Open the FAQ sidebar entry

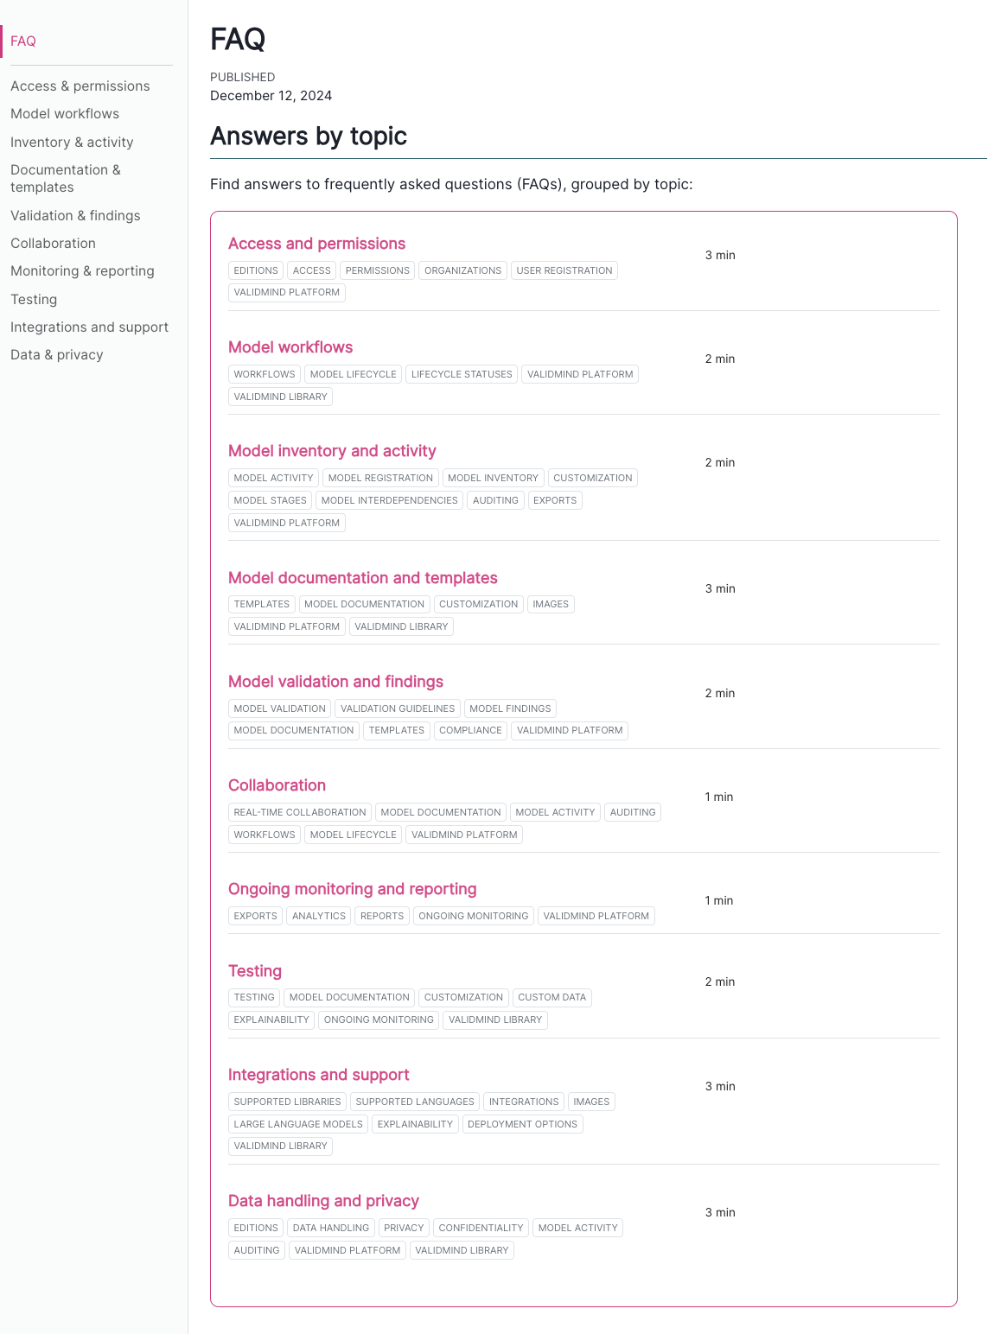pos(23,41)
